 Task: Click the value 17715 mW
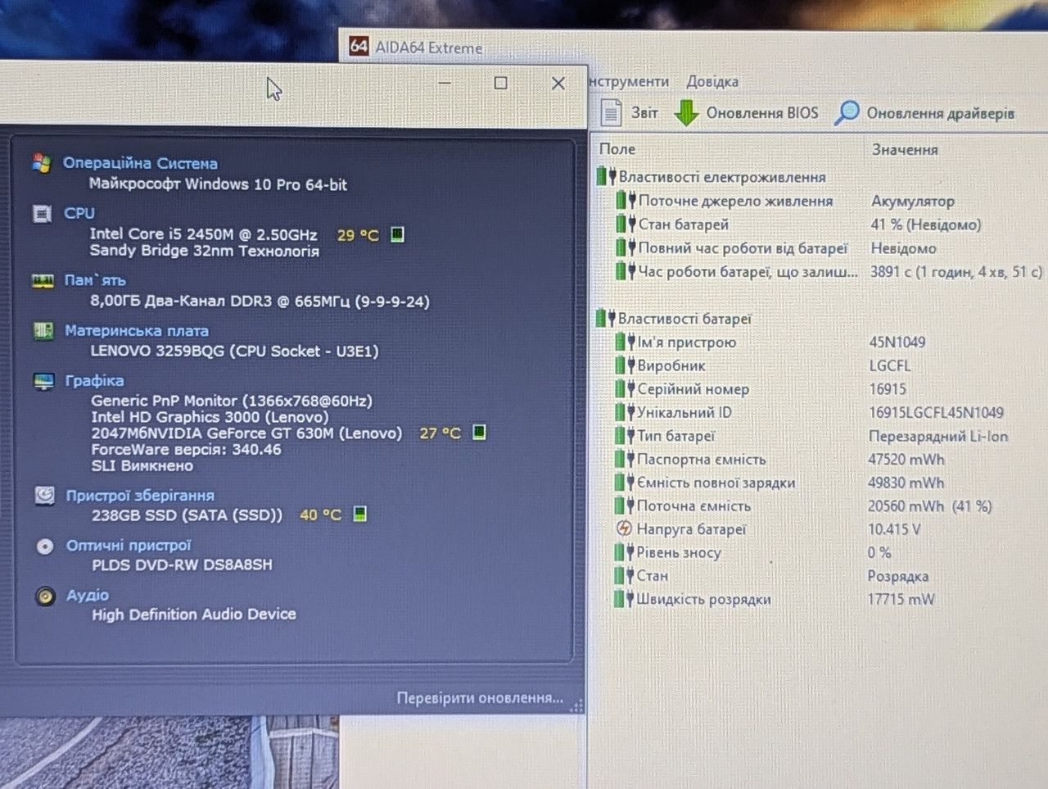[x=901, y=599]
